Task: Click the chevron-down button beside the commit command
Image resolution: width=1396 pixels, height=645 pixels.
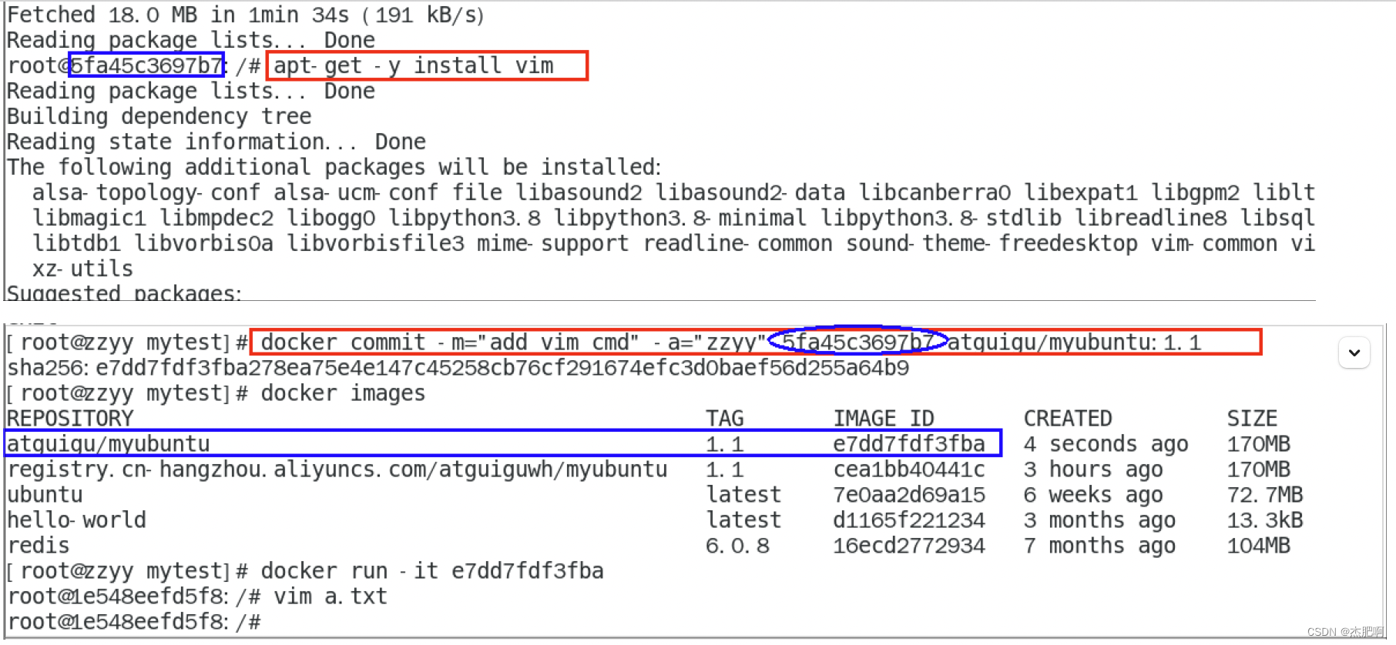Action: click(x=1354, y=353)
